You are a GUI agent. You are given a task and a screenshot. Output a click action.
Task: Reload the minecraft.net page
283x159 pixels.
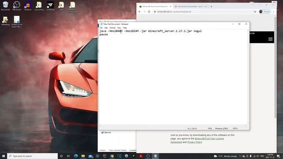click(x=149, y=11)
